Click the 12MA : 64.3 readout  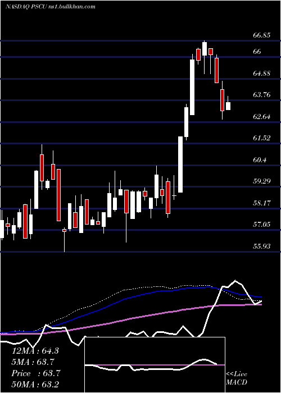(35, 351)
